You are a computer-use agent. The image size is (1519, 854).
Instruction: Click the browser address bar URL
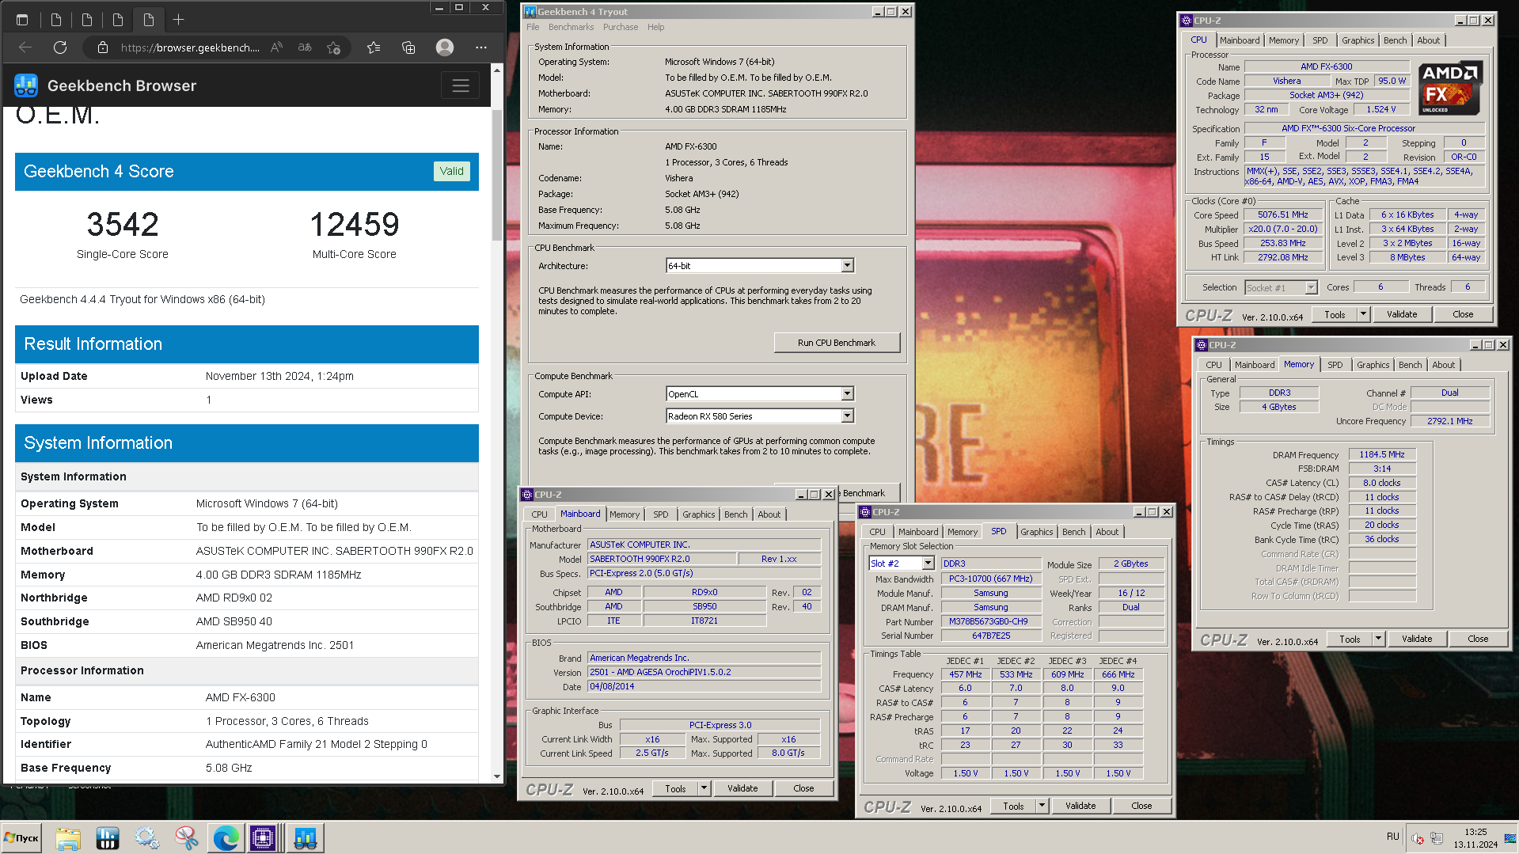pyautogui.click(x=190, y=47)
